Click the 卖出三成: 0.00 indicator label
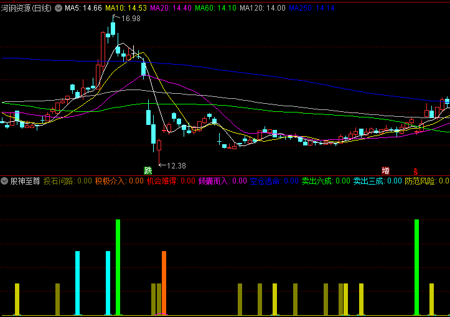Screen dimensions: 450x317 [x=378, y=181]
